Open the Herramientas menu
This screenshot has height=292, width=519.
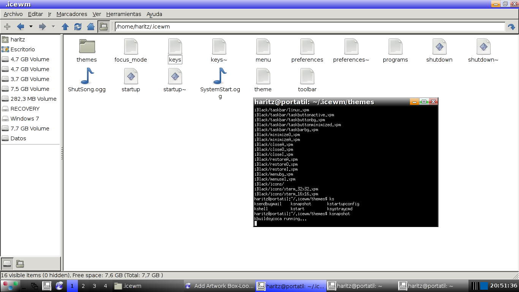point(124,14)
